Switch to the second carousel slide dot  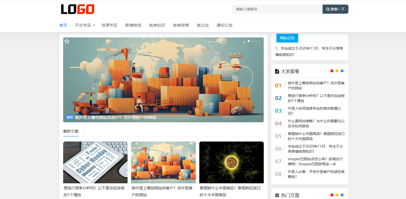tap(252, 41)
